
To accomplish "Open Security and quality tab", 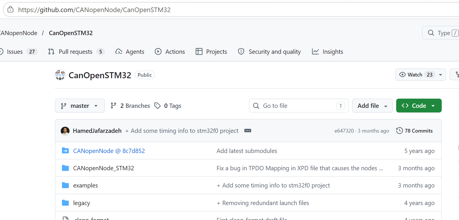I will point(269,52).
